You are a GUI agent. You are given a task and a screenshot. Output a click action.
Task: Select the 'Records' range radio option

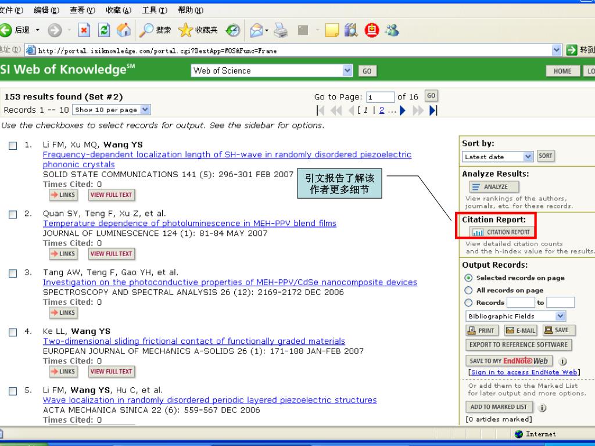[469, 303]
